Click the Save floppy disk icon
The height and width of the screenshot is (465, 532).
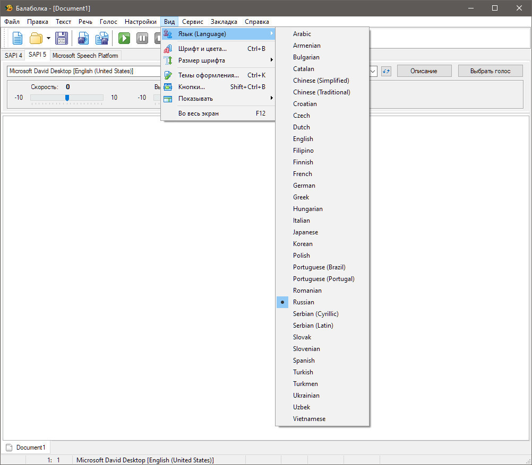pyautogui.click(x=62, y=38)
